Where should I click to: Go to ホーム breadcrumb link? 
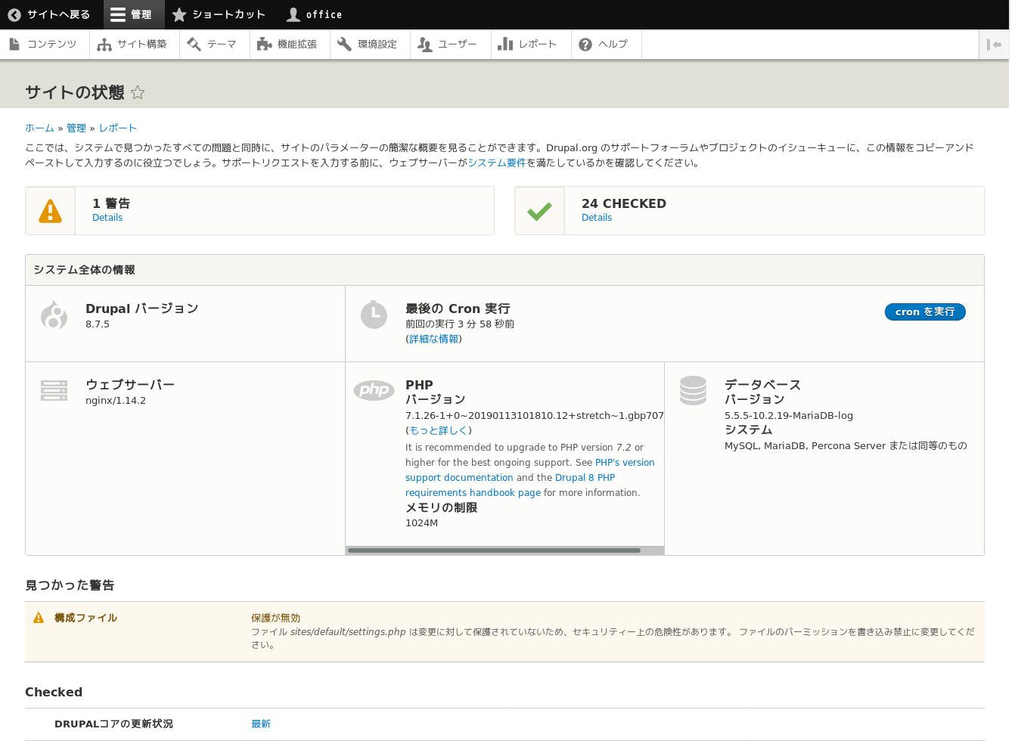click(x=39, y=129)
